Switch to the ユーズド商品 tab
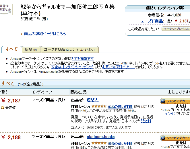The image size is (190, 149). 70,49
